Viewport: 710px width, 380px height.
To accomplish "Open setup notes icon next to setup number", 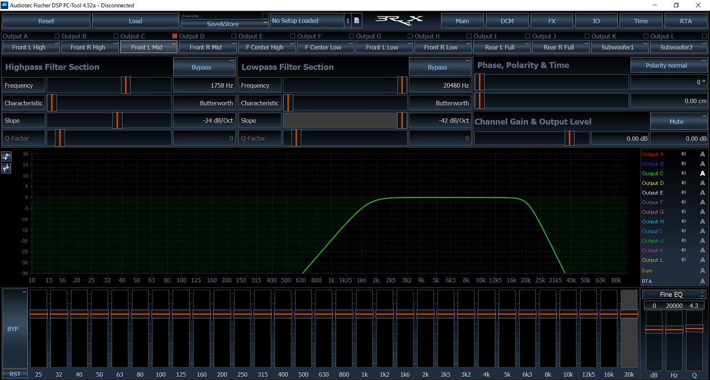I will click(x=357, y=21).
